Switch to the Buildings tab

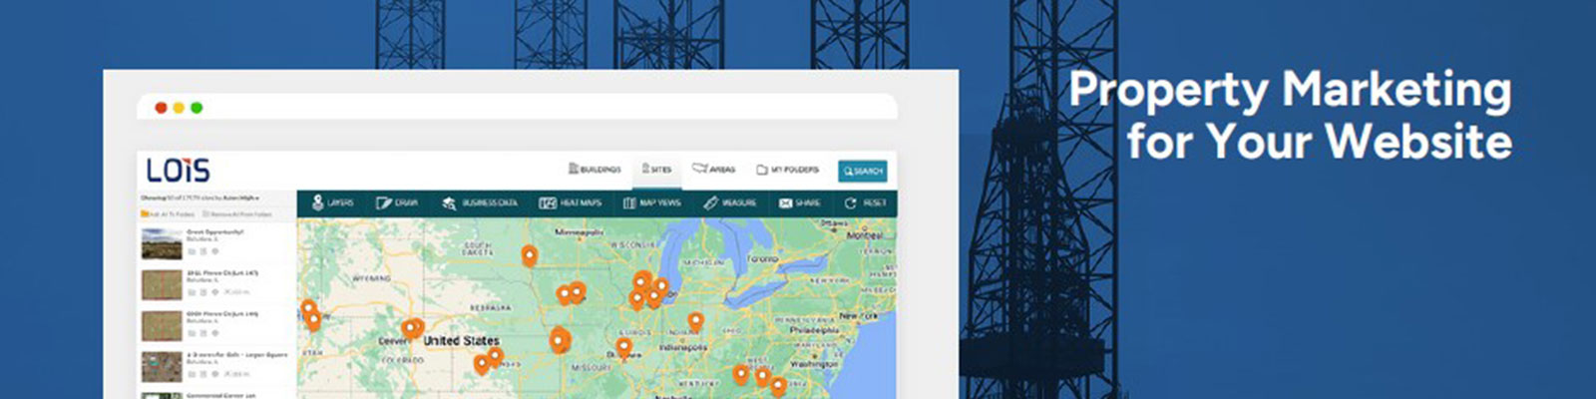(x=595, y=171)
